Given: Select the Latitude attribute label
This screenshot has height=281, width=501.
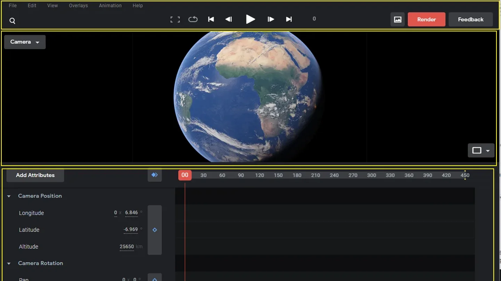Looking at the screenshot, I should [29, 230].
